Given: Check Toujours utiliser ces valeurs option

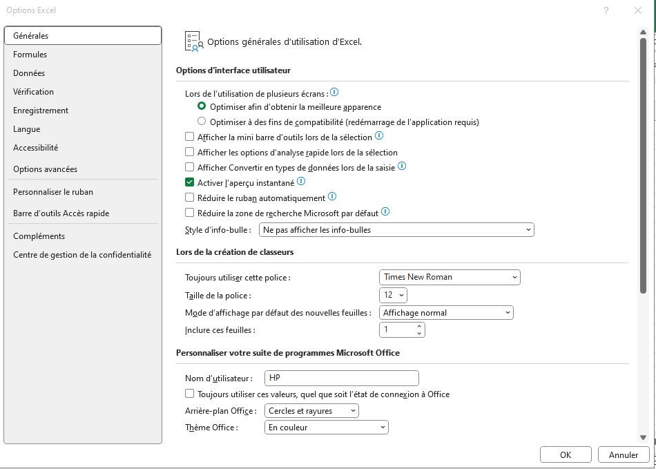Looking at the screenshot, I should coord(189,394).
